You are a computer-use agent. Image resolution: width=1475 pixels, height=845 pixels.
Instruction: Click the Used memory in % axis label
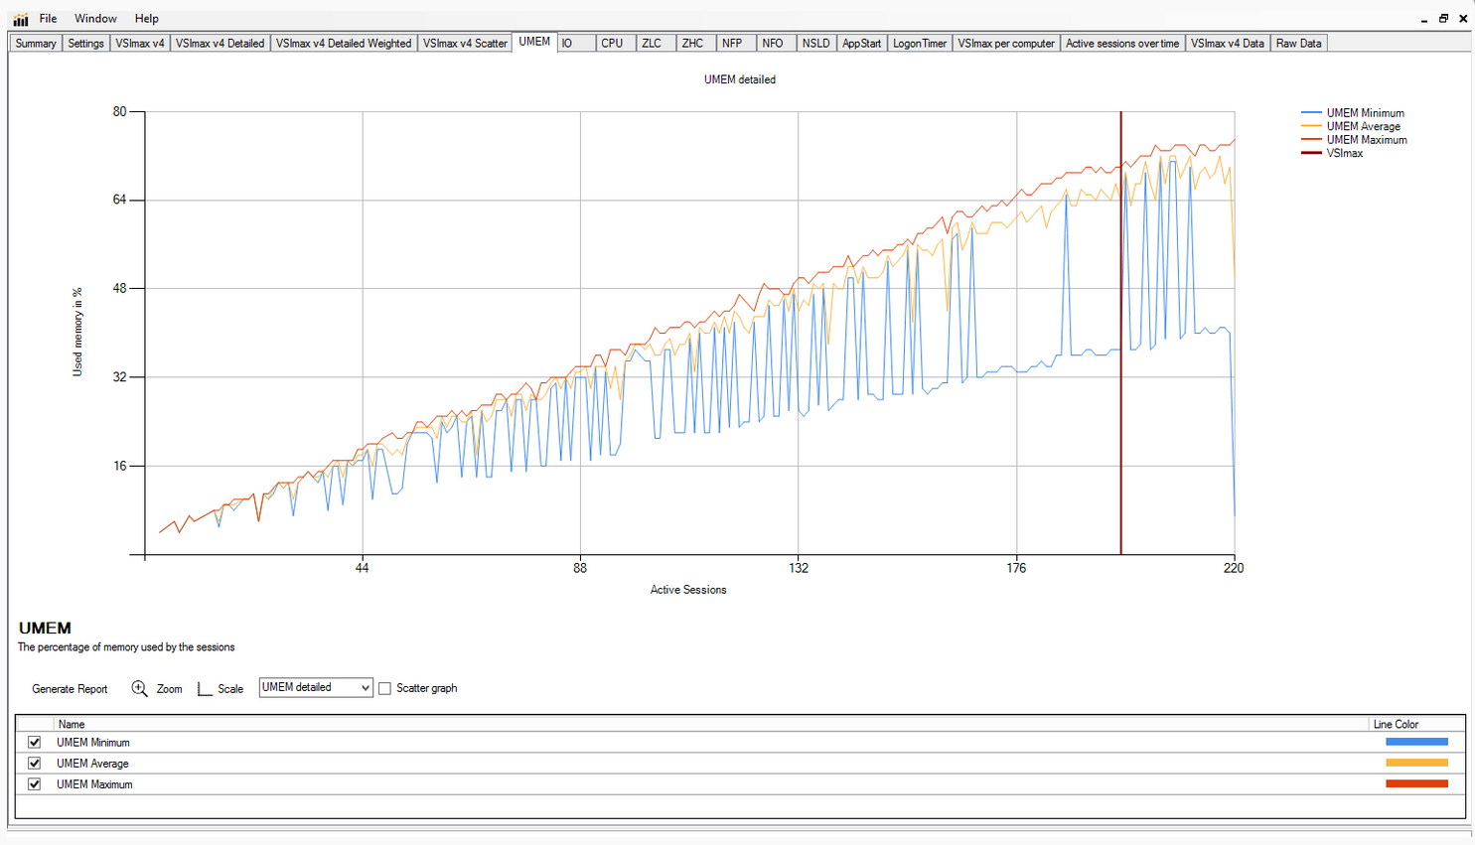[x=77, y=332]
